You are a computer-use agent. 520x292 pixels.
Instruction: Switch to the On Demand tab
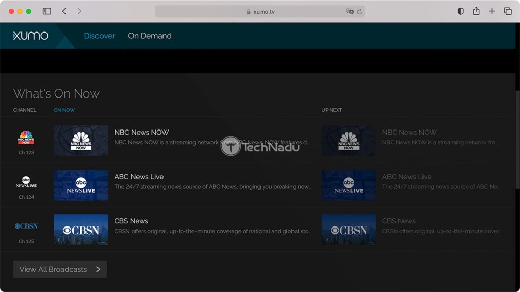(150, 36)
